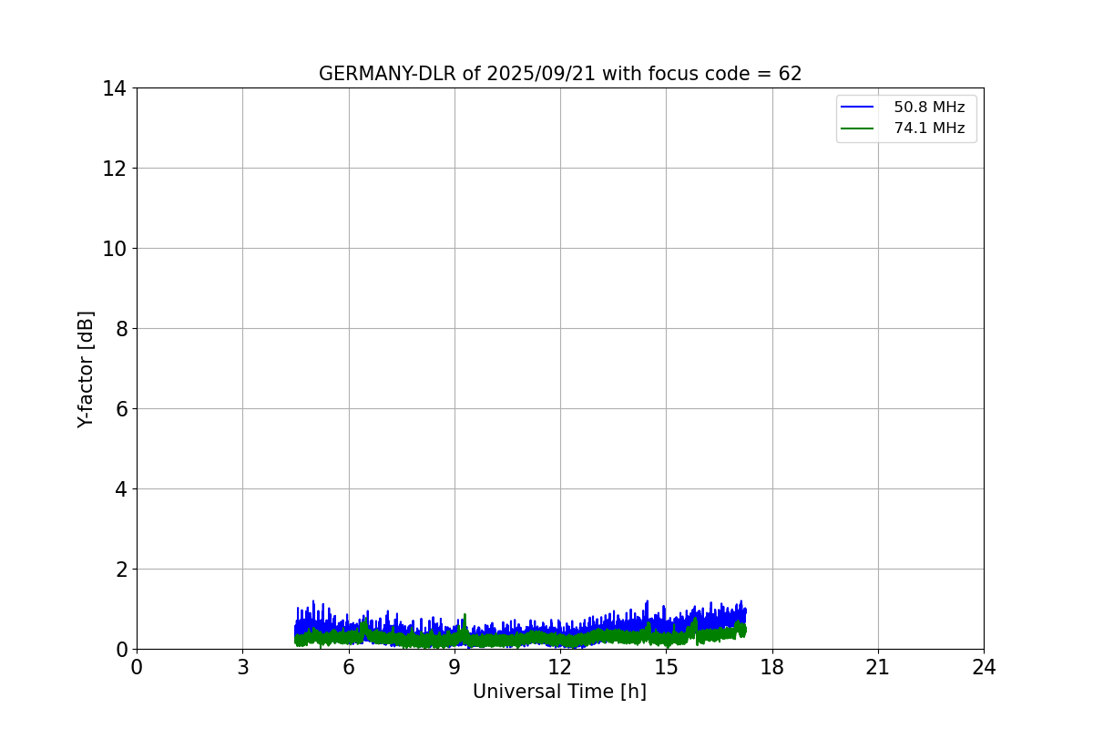Image resolution: width=1093 pixels, height=729 pixels.
Task: Click the y-axis tick label 6
Action: tap(120, 409)
